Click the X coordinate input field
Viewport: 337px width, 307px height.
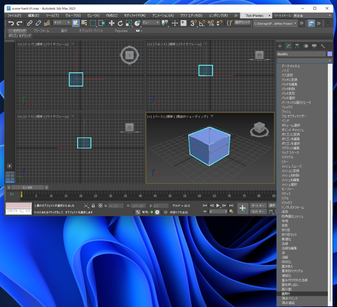click(116, 206)
